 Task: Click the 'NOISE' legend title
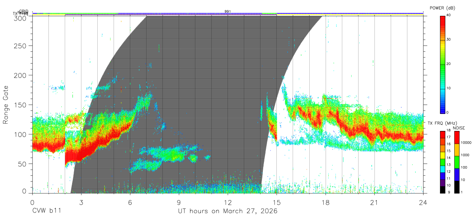pyautogui.click(x=459, y=128)
